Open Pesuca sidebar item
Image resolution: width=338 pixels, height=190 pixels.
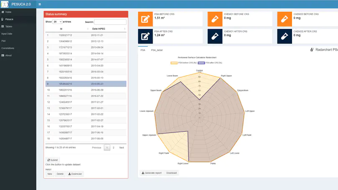pos(18,19)
